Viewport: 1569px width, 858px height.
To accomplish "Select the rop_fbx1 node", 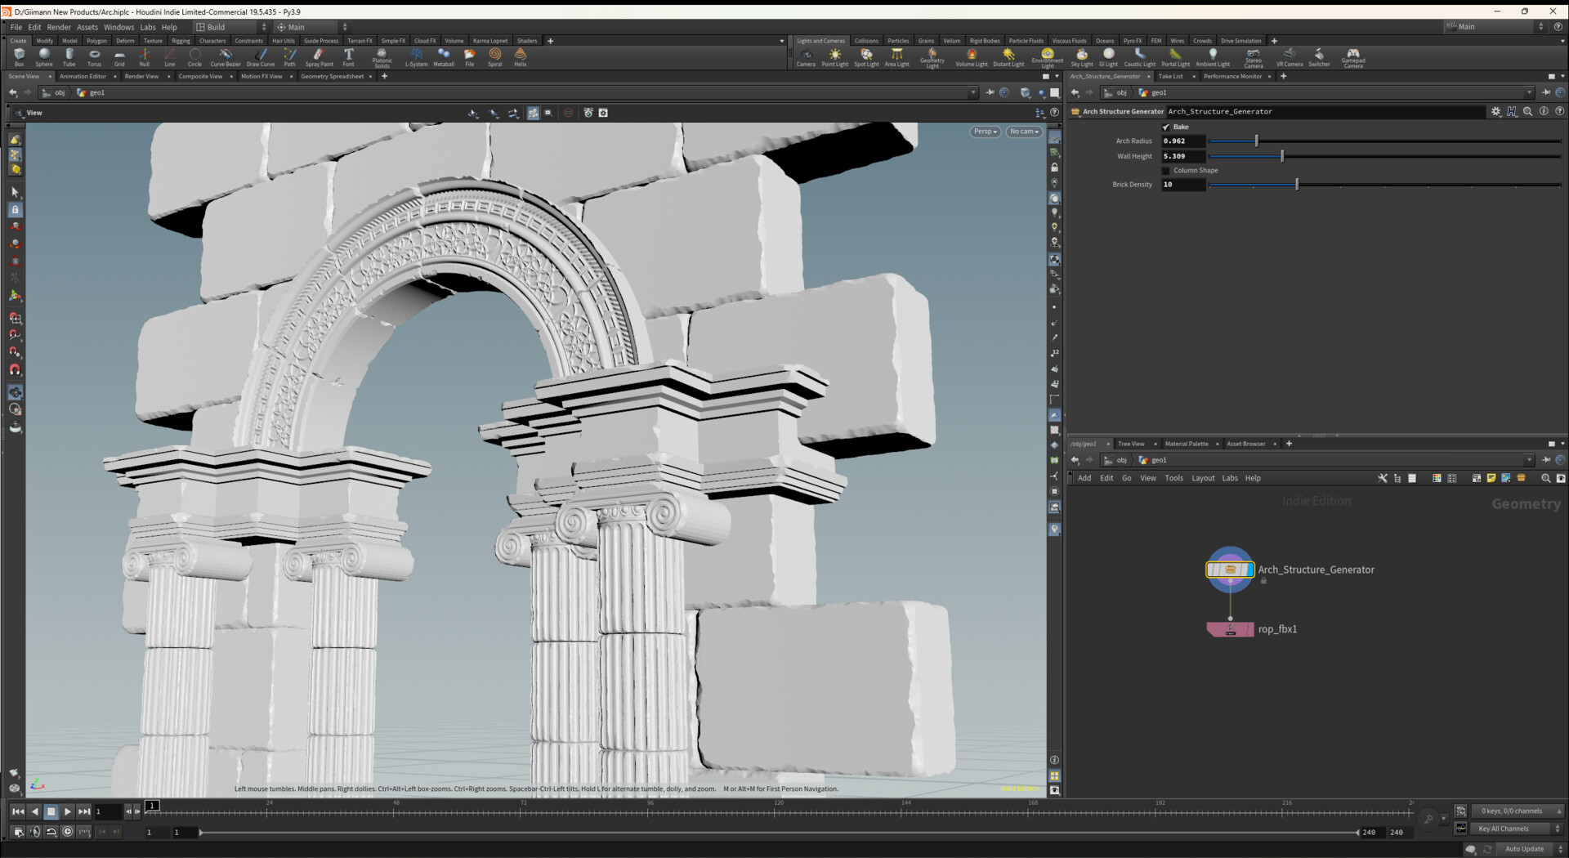I will (x=1230, y=628).
